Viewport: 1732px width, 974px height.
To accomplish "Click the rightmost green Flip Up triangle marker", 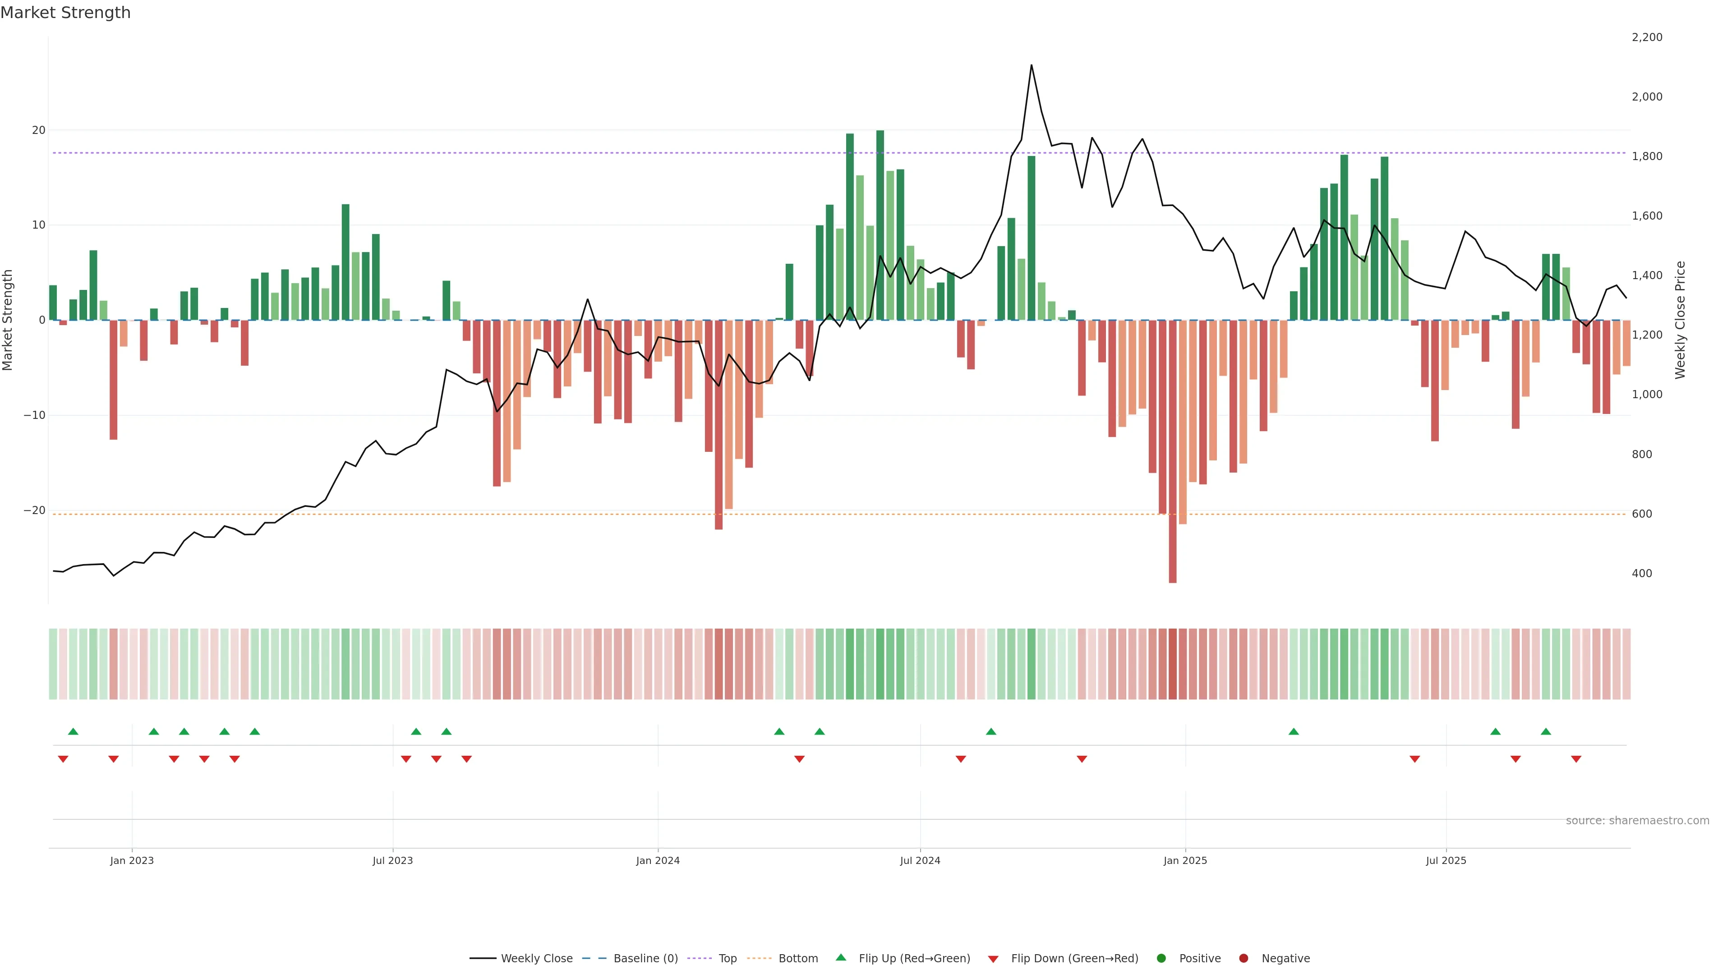I will click(1546, 731).
